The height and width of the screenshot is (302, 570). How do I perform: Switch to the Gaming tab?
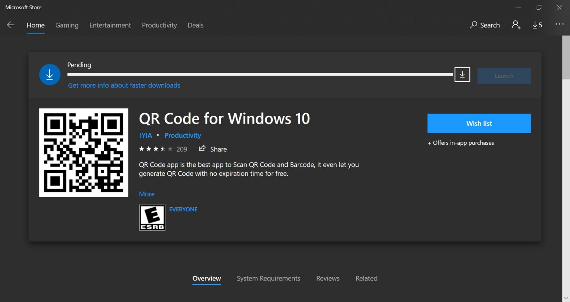pyautogui.click(x=67, y=25)
